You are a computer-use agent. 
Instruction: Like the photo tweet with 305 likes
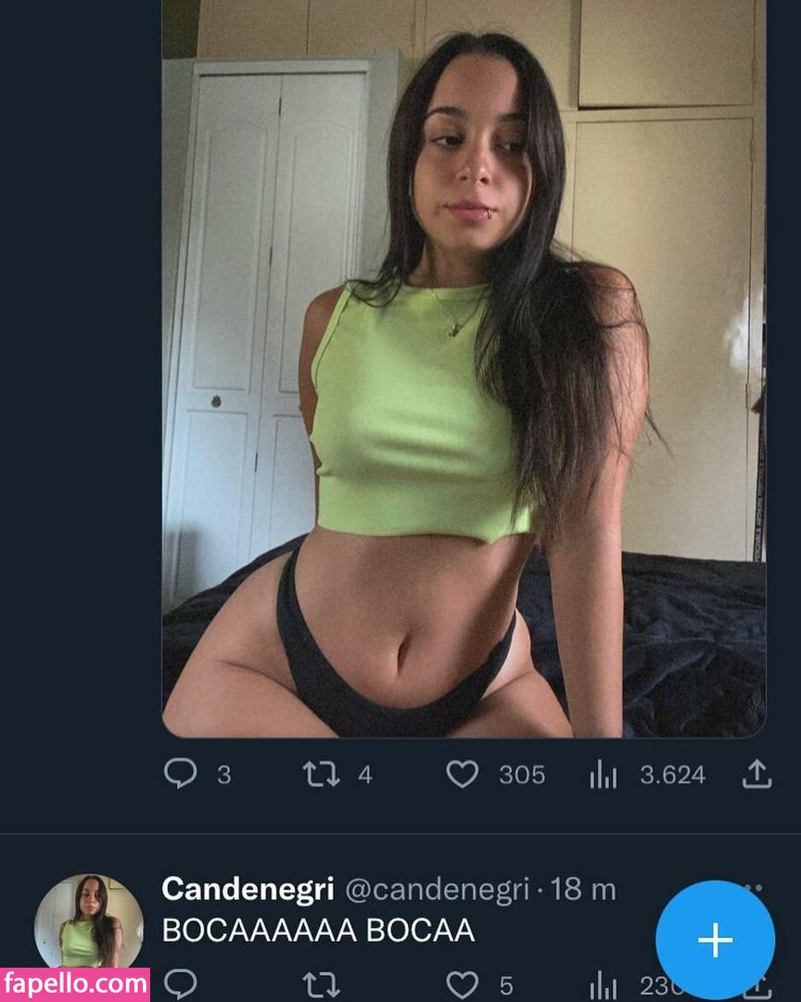pyautogui.click(x=462, y=774)
